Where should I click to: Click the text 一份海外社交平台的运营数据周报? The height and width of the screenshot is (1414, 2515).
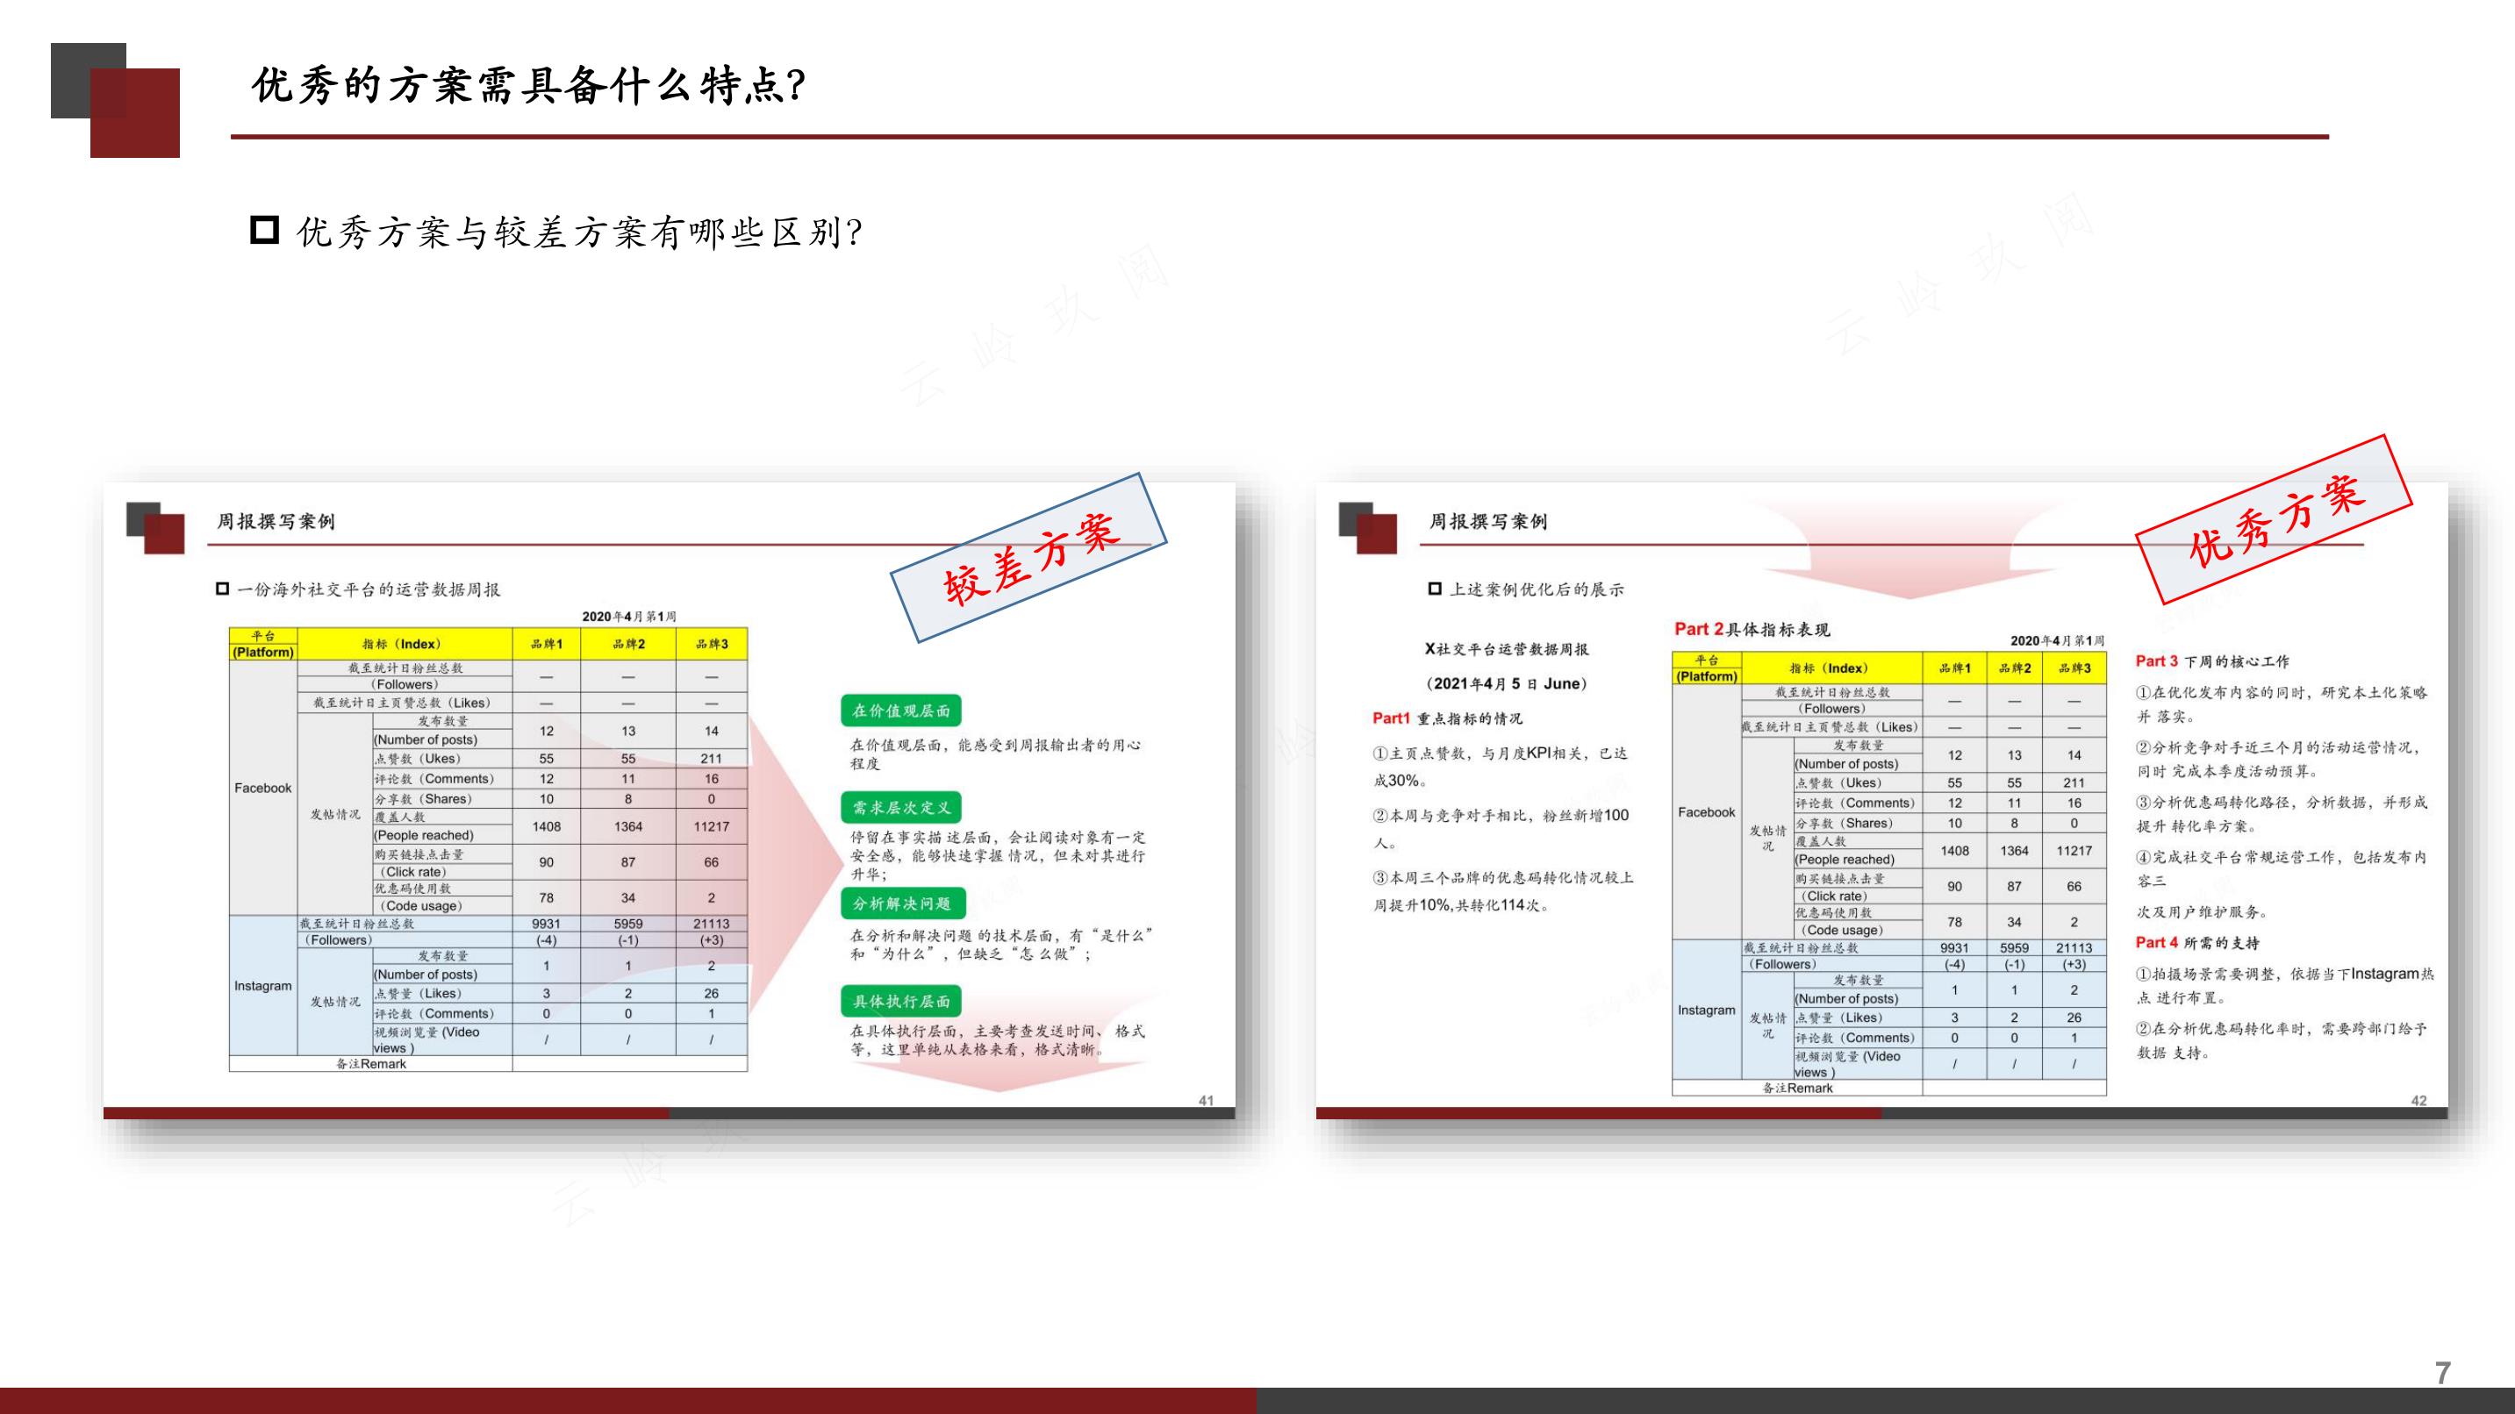368,589
